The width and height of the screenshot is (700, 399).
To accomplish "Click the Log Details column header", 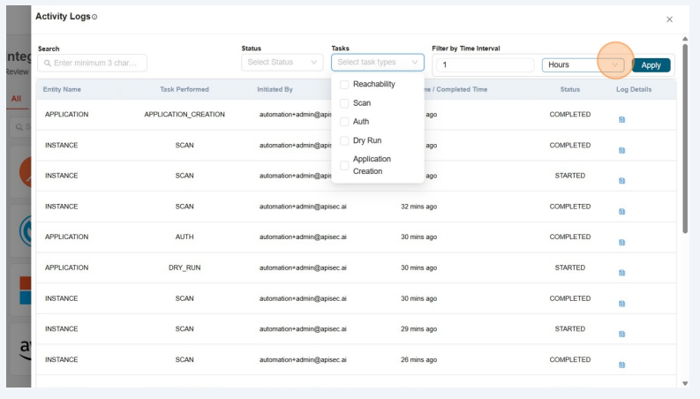I will click(x=634, y=89).
